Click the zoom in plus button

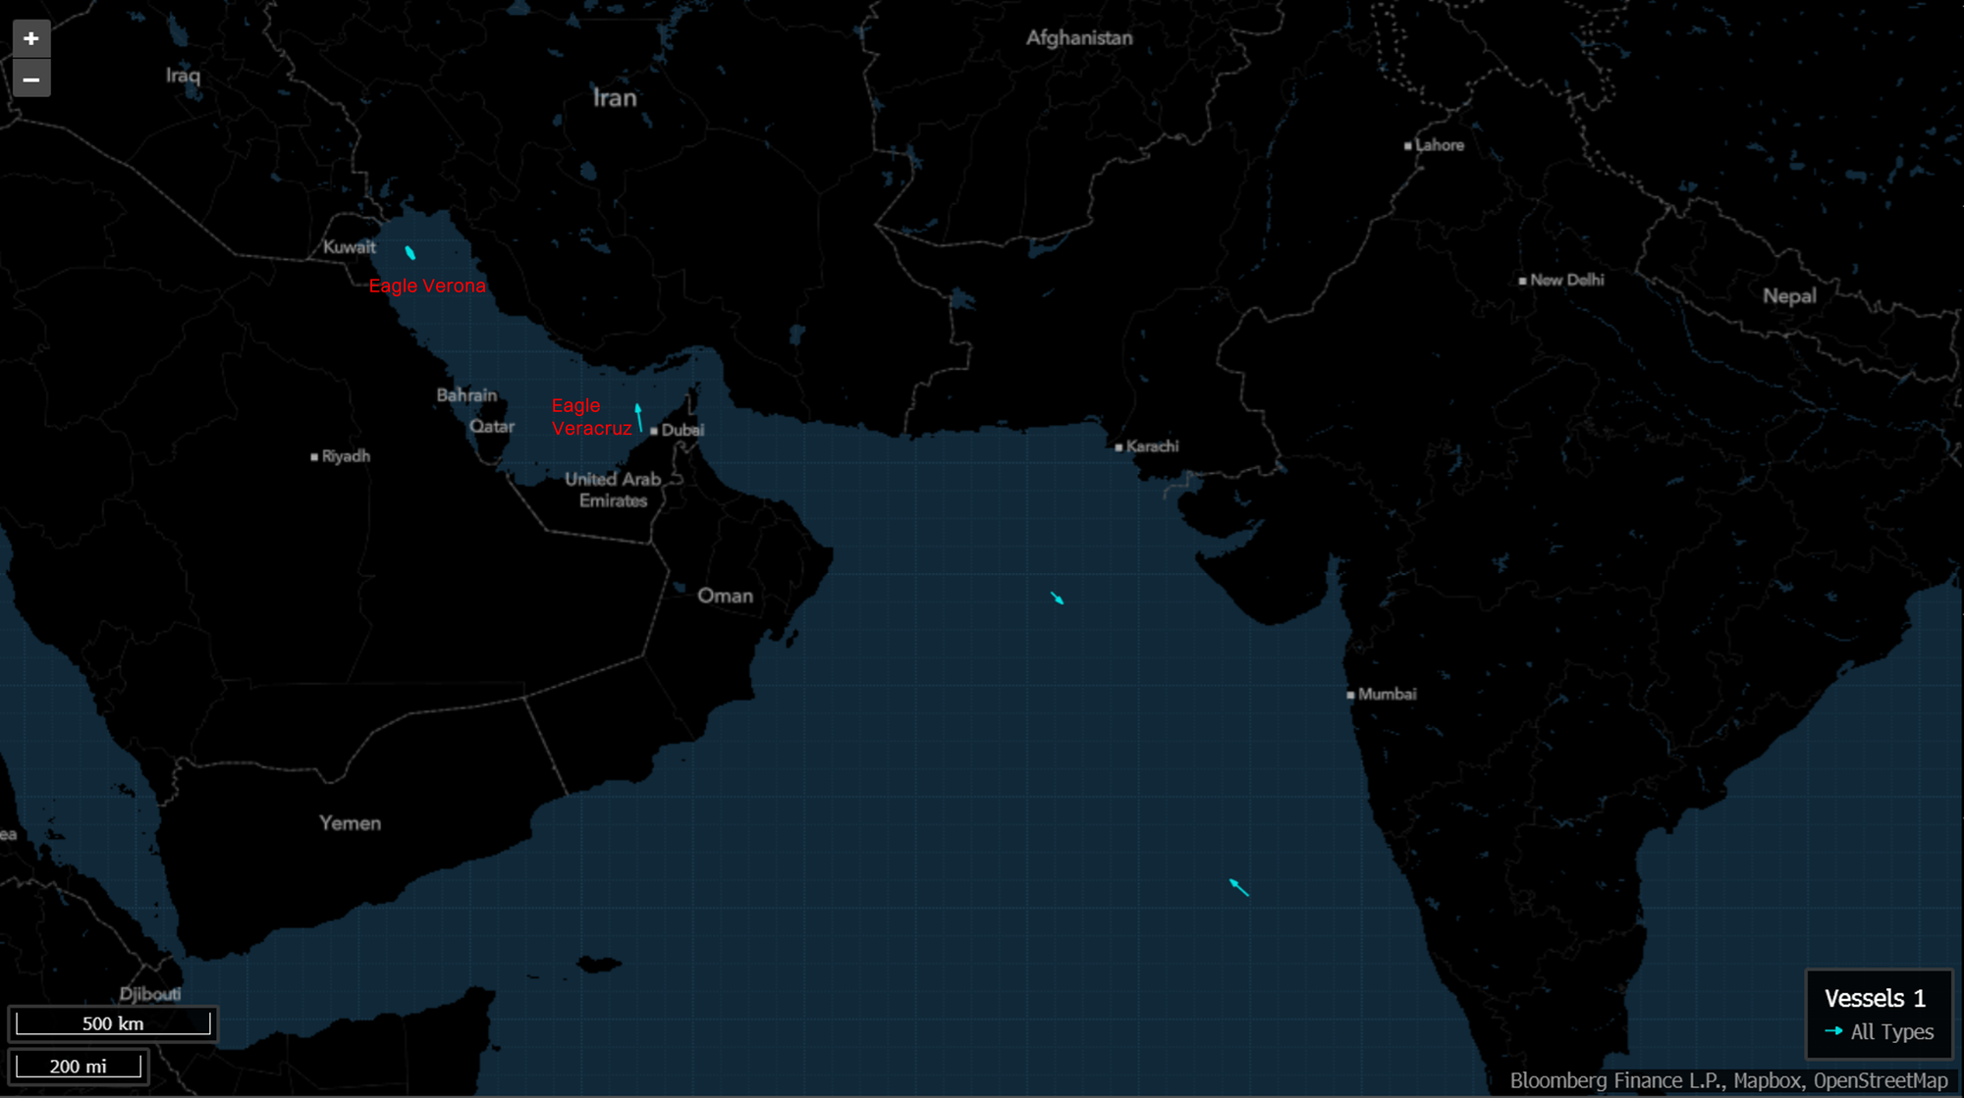coord(31,38)
